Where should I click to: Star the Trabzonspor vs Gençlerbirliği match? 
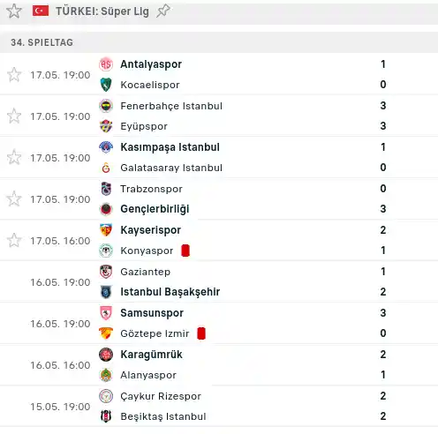pyautogui.click(x=14, y=198)
